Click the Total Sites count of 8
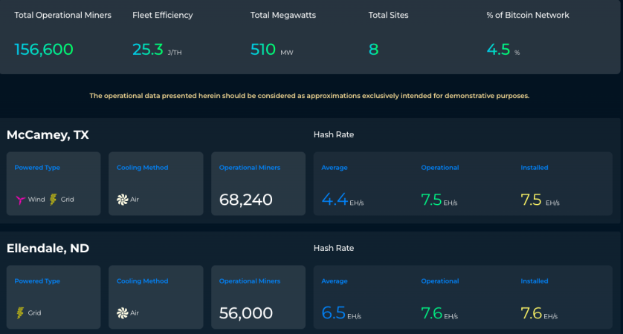This screenshot has width=623, height=334. 373,50
